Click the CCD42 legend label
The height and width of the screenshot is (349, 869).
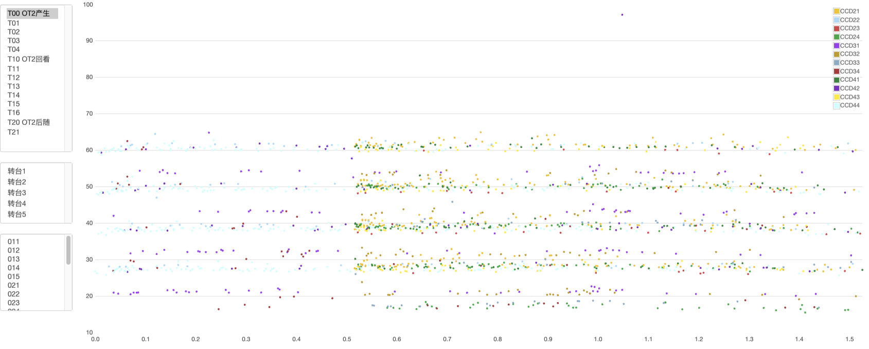click(x=850, y=88)
